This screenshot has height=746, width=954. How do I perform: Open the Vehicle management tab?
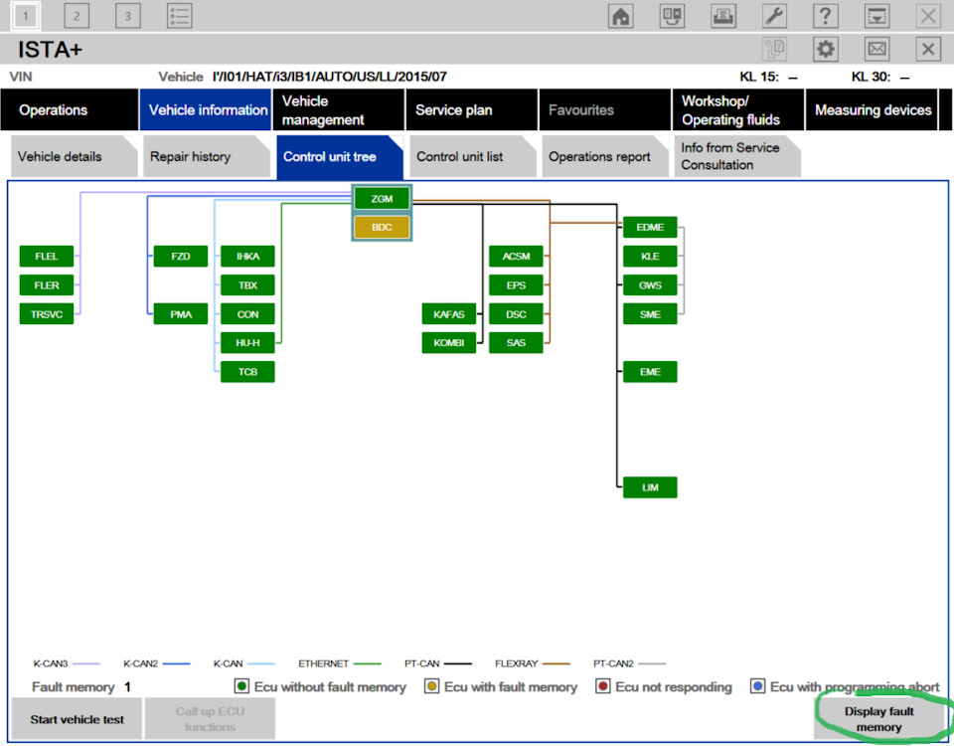coord(339,109)
